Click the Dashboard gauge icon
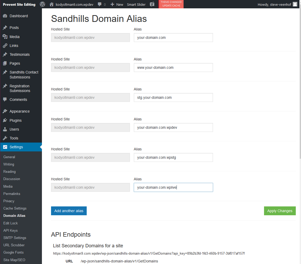Screen dimensions: 301x264 tap(5, 16)
